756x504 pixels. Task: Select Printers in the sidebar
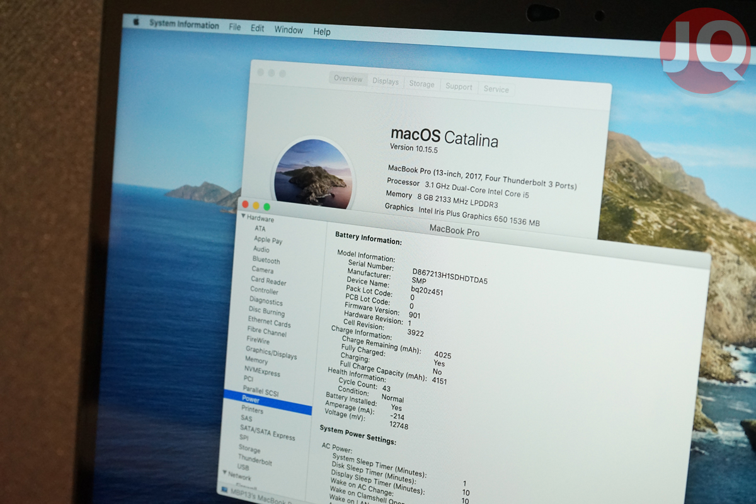[x=252, y=409]
